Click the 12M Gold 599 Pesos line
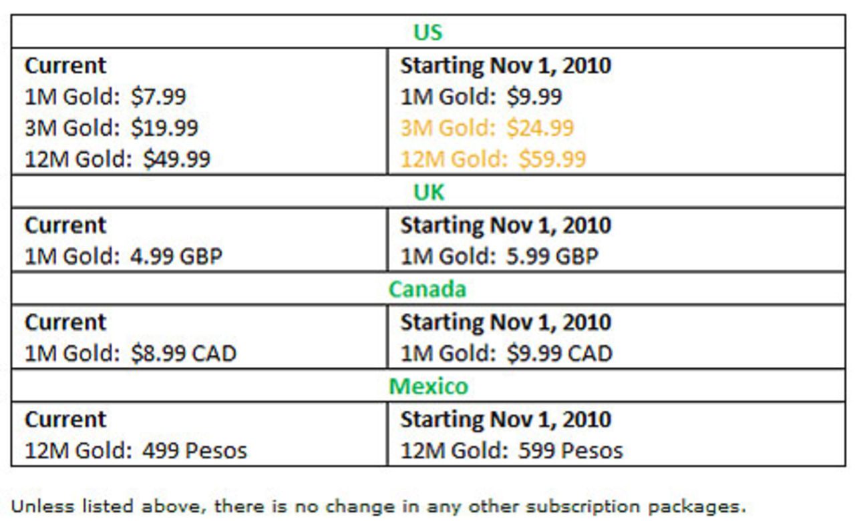The image size is (855, 521). (511, 450)
